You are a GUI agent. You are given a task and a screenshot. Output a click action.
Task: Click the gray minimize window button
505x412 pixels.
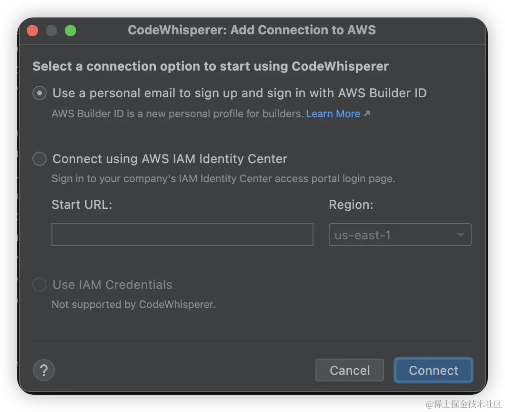click(51, 31)
